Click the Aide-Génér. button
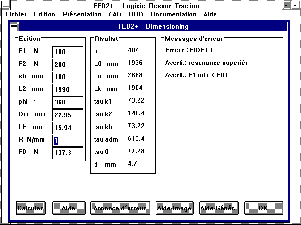 pyautogui.click(x=218, y=208)
